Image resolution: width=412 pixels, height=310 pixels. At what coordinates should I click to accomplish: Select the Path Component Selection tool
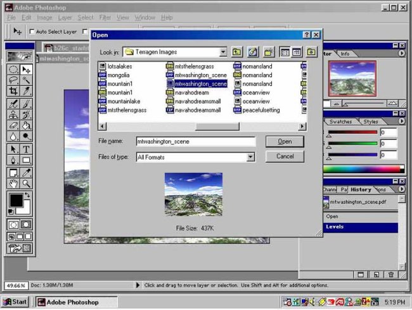coord(13,149)
